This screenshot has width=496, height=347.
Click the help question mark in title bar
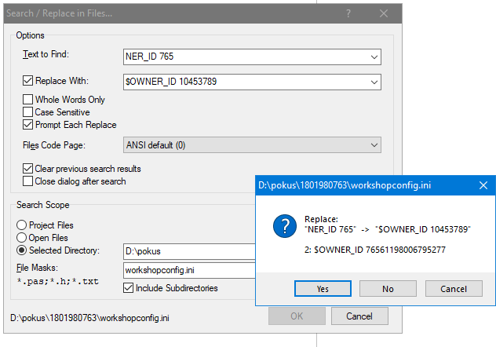(348, 14)
